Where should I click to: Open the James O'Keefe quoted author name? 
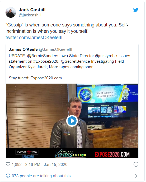point(23,49)
